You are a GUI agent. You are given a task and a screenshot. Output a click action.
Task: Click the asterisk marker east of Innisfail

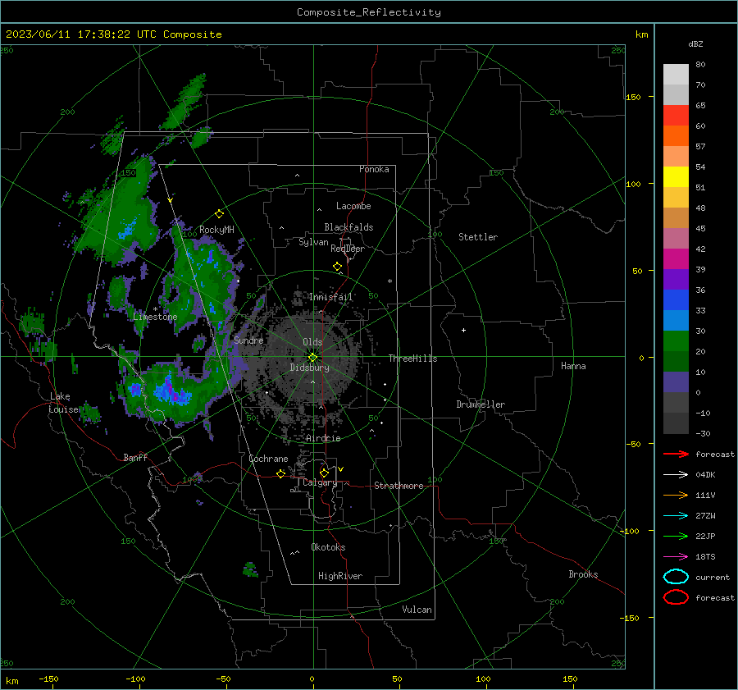pyautogui.click(x=389, y=281)
